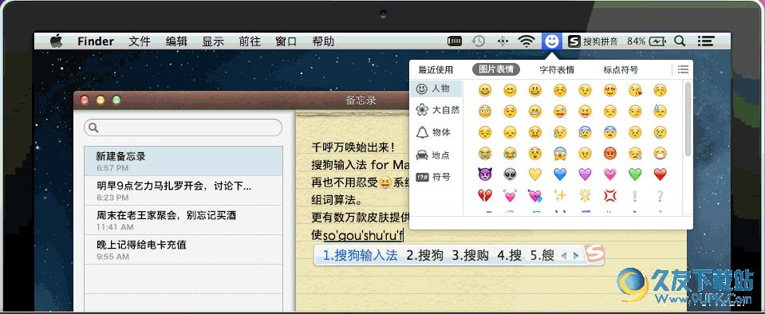
Task: Switch to the 图片表情 tab
Action: [x=496, y=69]
